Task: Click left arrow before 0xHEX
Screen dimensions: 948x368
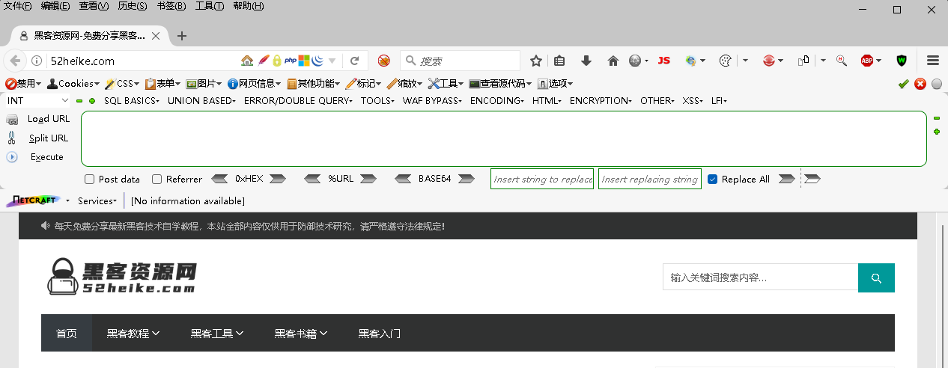Action: click(x=219, y=179)
